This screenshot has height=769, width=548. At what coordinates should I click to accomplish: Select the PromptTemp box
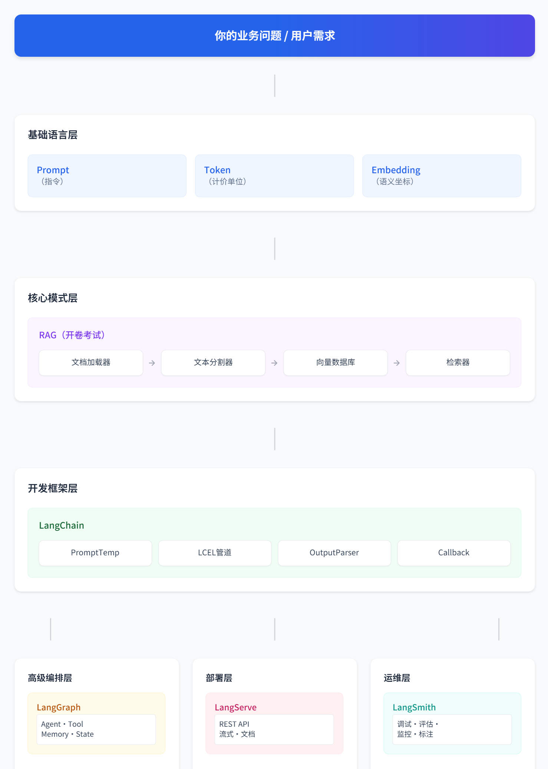(95, 553)
